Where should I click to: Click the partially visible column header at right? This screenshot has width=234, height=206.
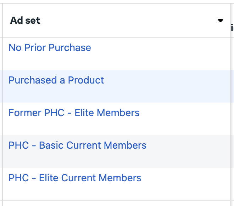tap(232, 28)
